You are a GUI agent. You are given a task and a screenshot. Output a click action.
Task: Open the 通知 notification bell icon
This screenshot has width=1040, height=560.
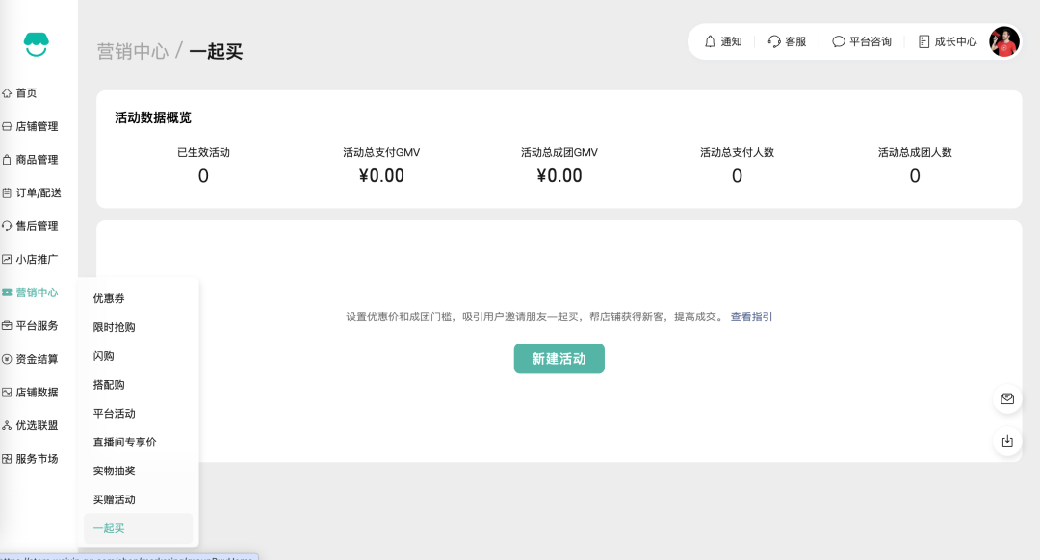[x=710, y=41]
